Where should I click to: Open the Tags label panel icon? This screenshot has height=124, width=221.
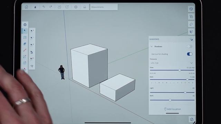pos(191,24)
